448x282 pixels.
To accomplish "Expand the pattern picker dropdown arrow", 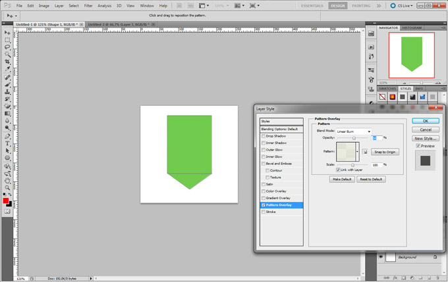I will coord(358,152).
